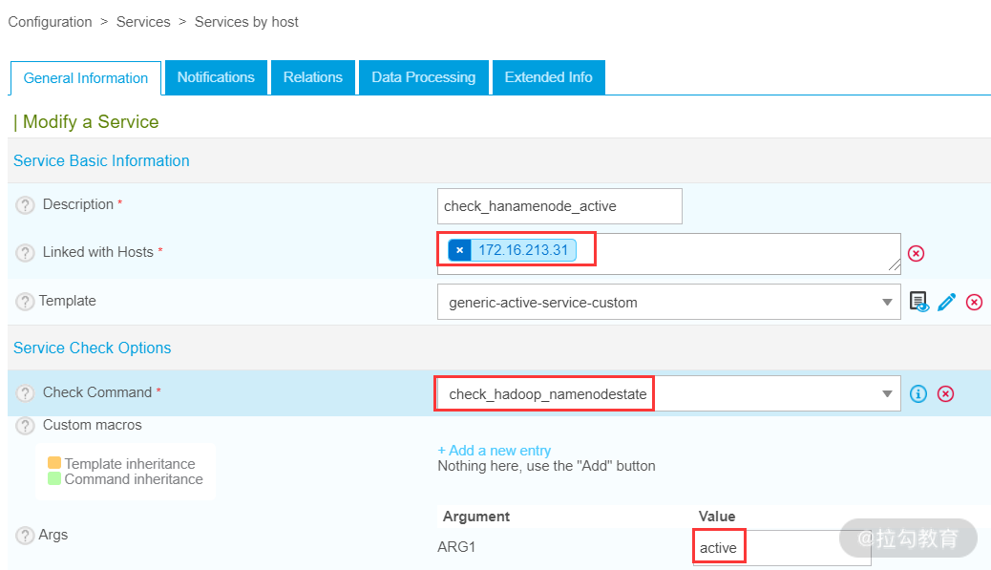Open help icon beside Template
Screen dimensions: 991x570
(25, 302)
